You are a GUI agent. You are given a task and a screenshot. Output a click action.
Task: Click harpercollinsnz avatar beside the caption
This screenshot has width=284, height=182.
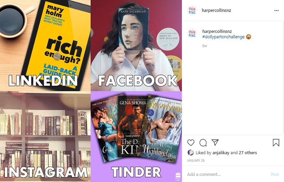point(192,34)
